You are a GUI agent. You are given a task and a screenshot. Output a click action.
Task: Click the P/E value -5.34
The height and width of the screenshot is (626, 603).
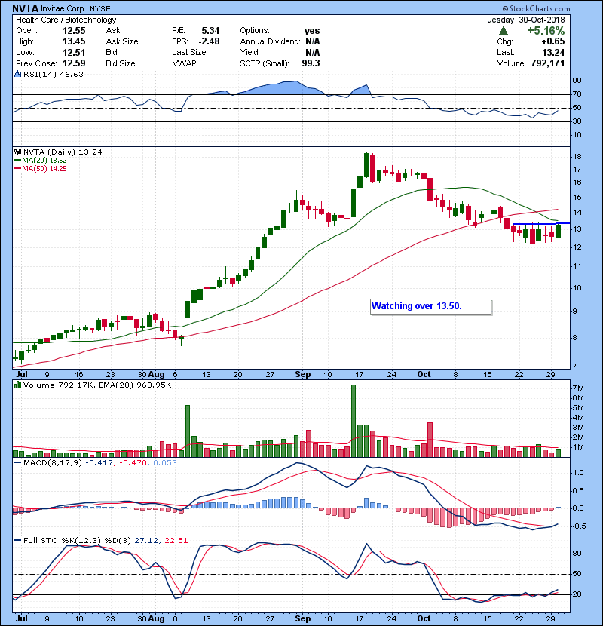209,31
